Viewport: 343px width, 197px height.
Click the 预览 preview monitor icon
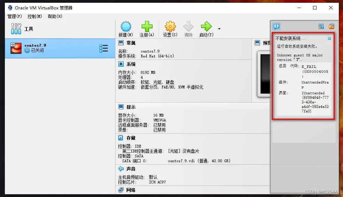257,43
